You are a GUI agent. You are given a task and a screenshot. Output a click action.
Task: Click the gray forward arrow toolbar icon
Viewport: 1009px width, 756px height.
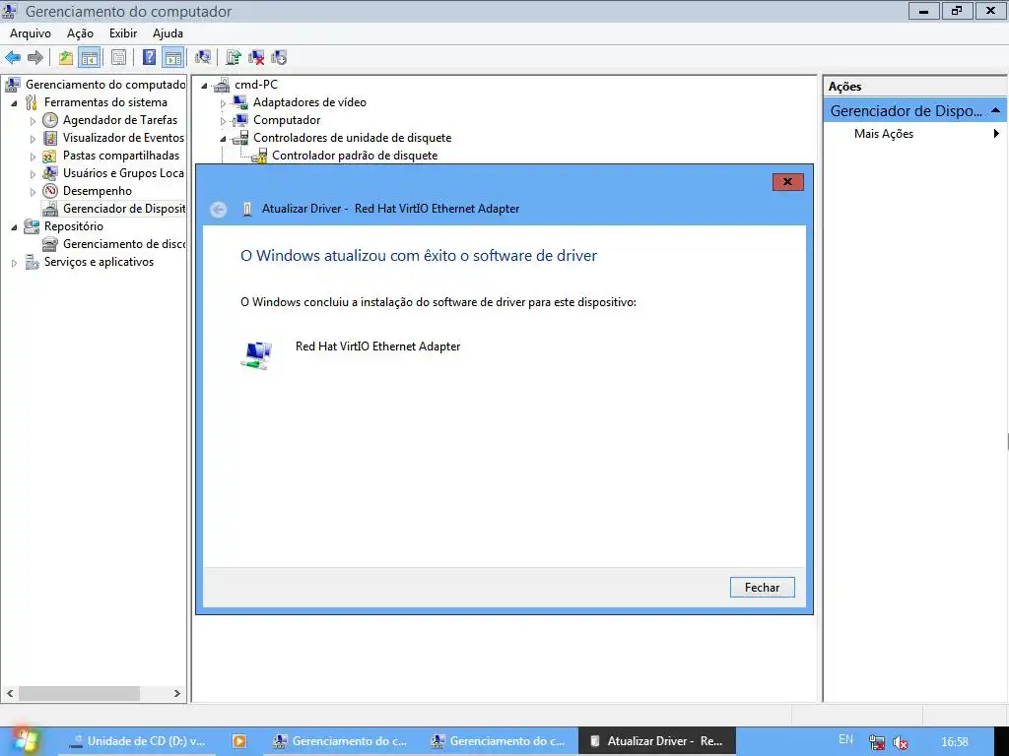(35, 58)
